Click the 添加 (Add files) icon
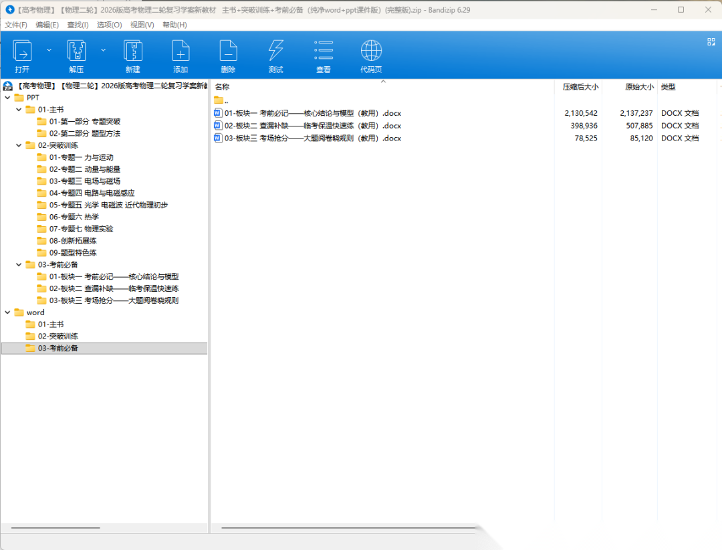This screenshot has width=722, height=550. pos(180,52)
